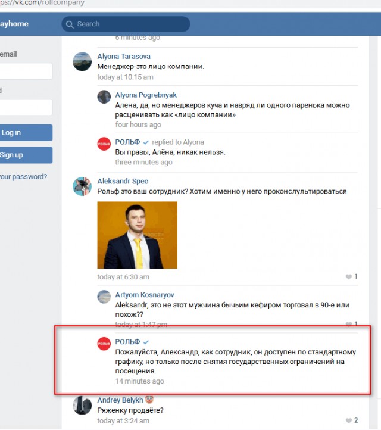
Task: Open РОЛЬФ name link in reply to Alyona
Action: 127,142
